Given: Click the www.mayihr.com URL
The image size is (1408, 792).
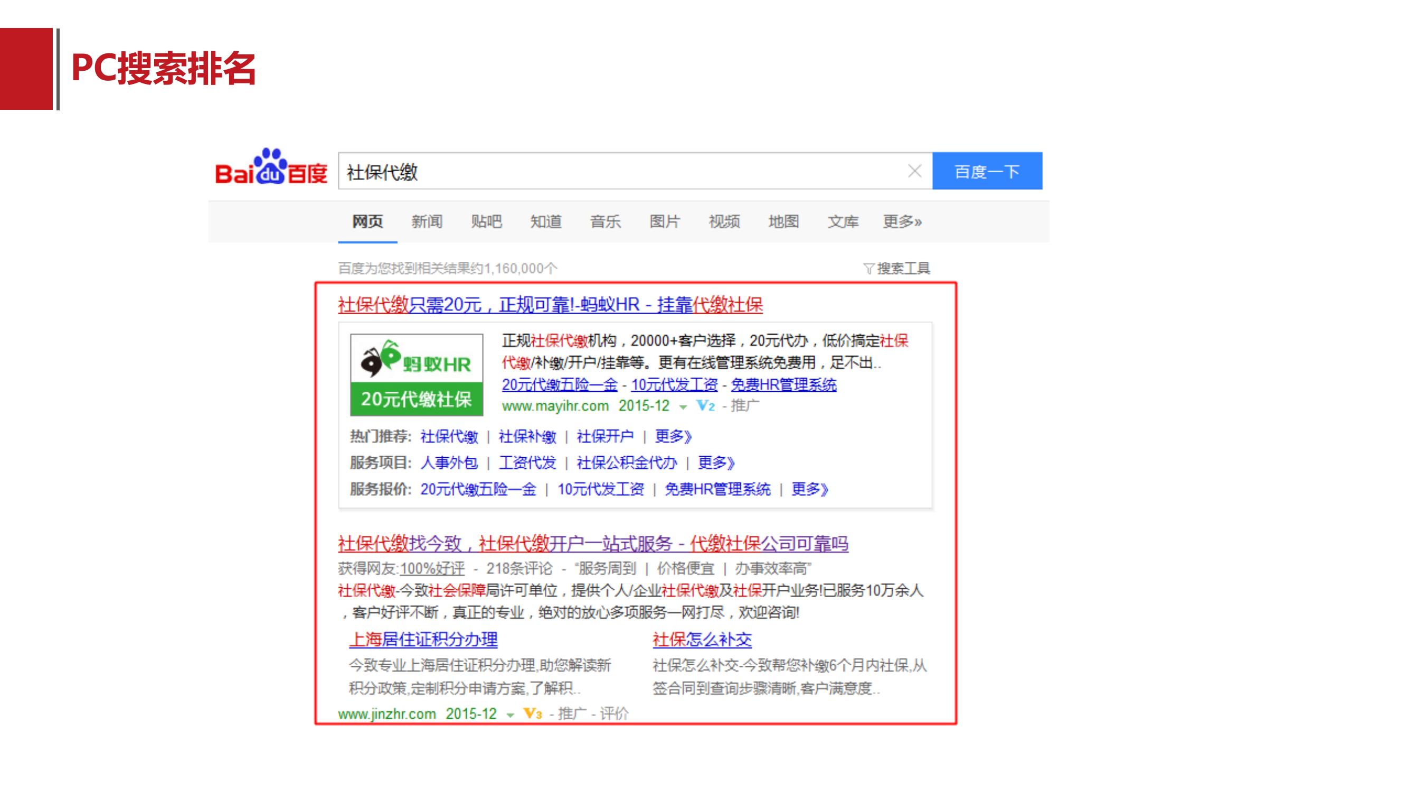Looking at the screenshot, I should pyautogui.click(x=555, y=406).
